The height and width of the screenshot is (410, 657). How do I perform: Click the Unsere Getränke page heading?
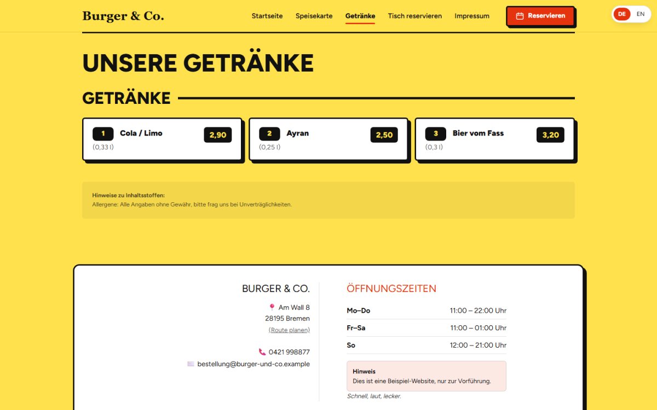[198, 63]
